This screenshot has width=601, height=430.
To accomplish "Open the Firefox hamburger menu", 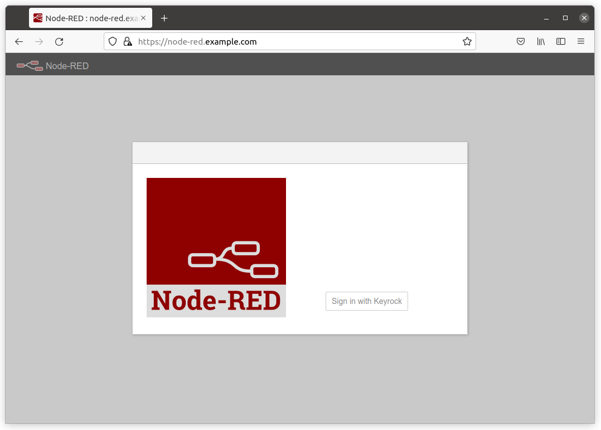I will click(x=581, y=41).
